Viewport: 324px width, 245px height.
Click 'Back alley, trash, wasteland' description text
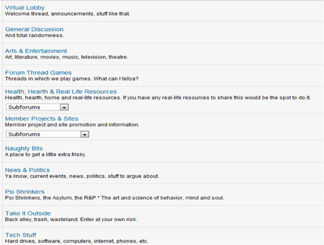tap(71, 220)
